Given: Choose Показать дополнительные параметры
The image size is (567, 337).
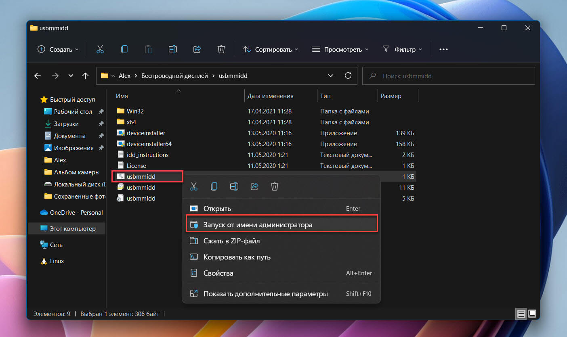Looking at the screenshot, I should pyautogui.click(x=281, y=294).
